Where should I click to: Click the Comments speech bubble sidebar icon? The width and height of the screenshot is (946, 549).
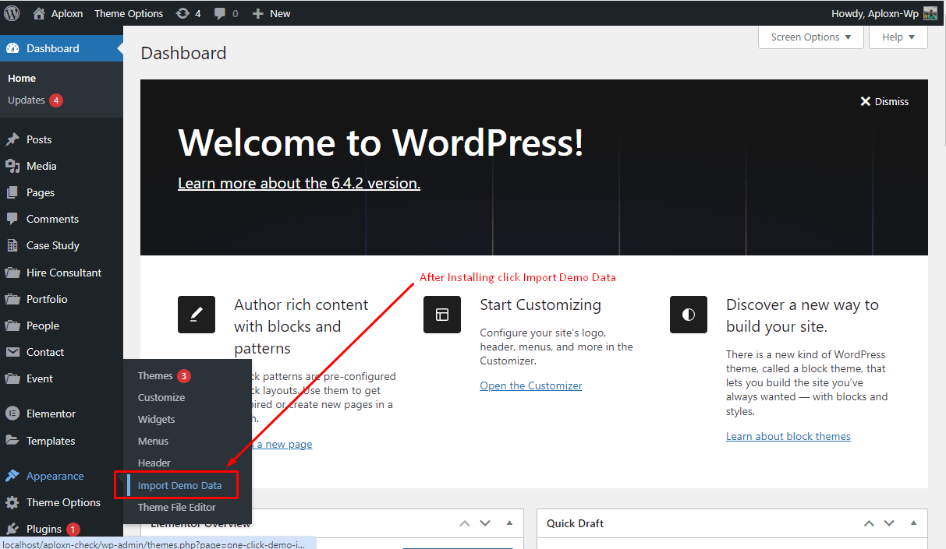tap(12, 219)
